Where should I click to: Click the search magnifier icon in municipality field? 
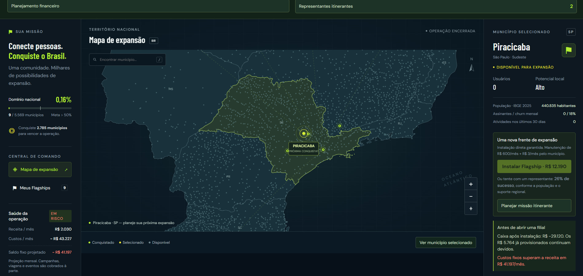point(95,60)
